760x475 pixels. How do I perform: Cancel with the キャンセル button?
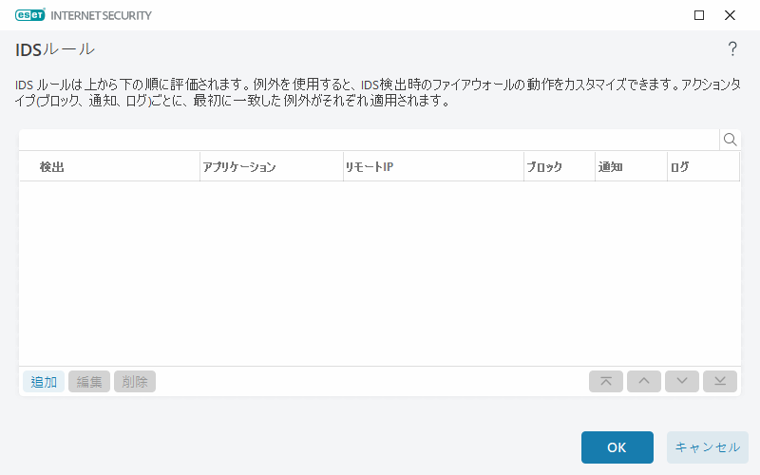coord(707,446)
